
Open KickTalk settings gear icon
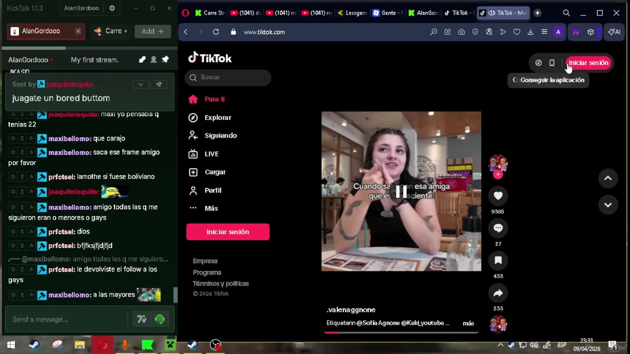[112, 8]
